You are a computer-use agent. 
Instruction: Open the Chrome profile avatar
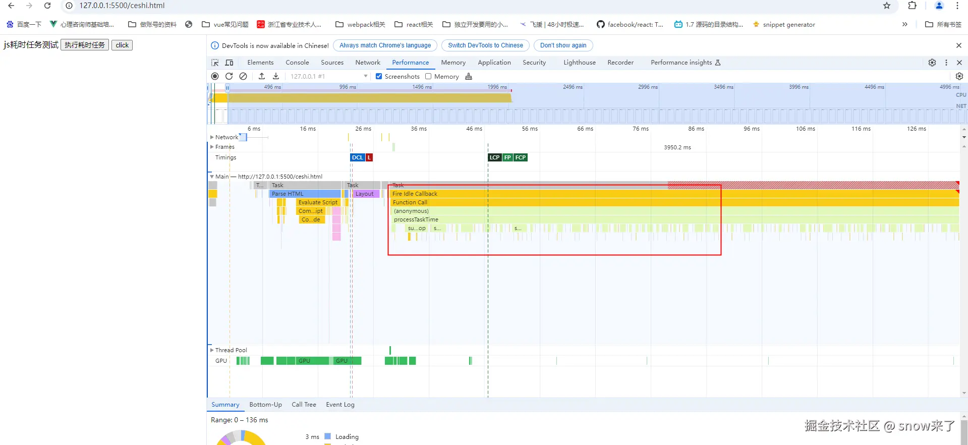[939, 6]
